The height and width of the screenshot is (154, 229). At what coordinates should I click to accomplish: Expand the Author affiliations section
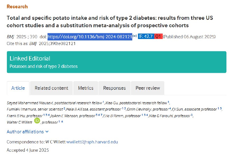point(25,132)
